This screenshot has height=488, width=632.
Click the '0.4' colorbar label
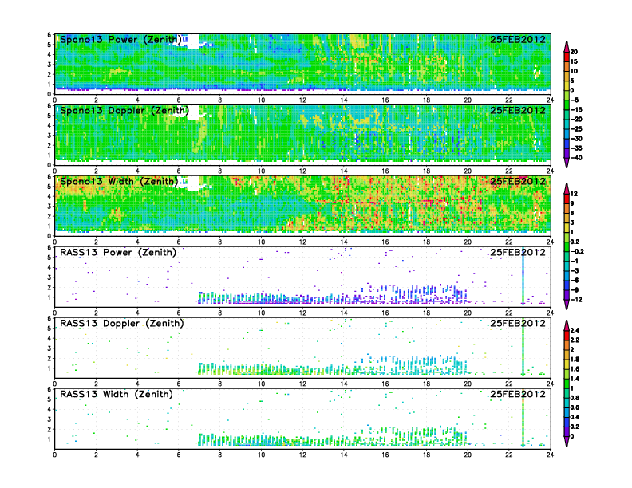click(575, 417)
